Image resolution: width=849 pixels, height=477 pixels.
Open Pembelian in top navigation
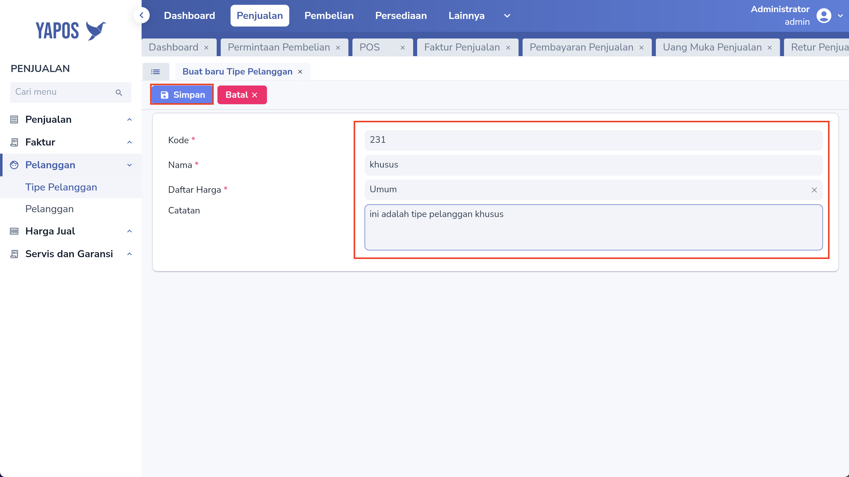click(329, 15)
